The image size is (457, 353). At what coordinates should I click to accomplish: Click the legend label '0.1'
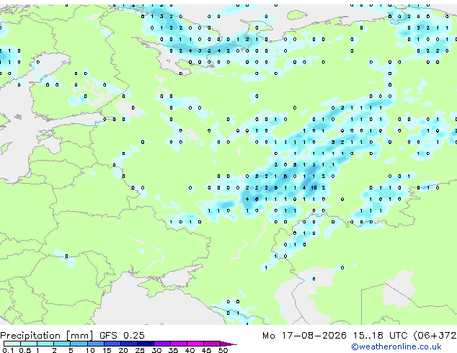point(8,350)
